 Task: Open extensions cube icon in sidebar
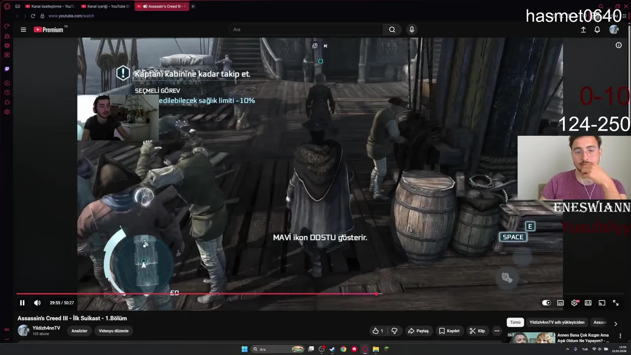[7, 102]
